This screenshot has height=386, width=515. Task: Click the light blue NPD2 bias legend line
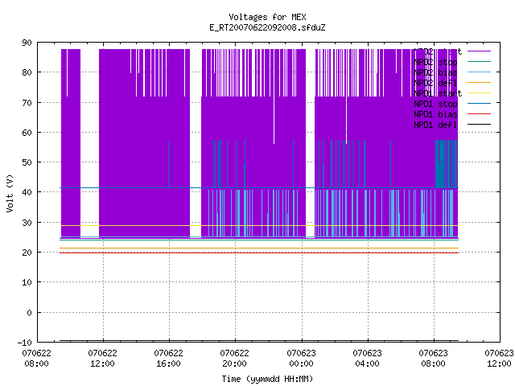pyautogui.click(x=479, y=72)
